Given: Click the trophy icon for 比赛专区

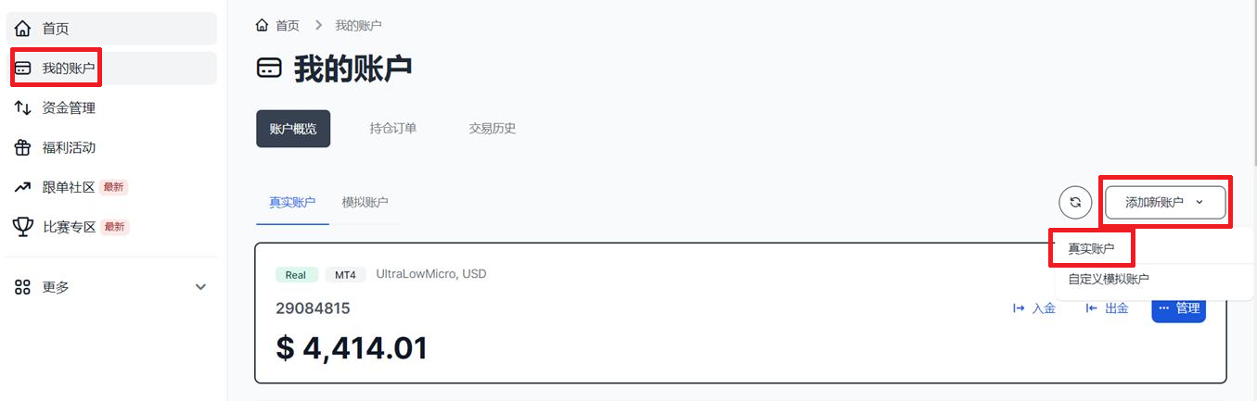Looking at the screenshot, I should coord(23,227).
